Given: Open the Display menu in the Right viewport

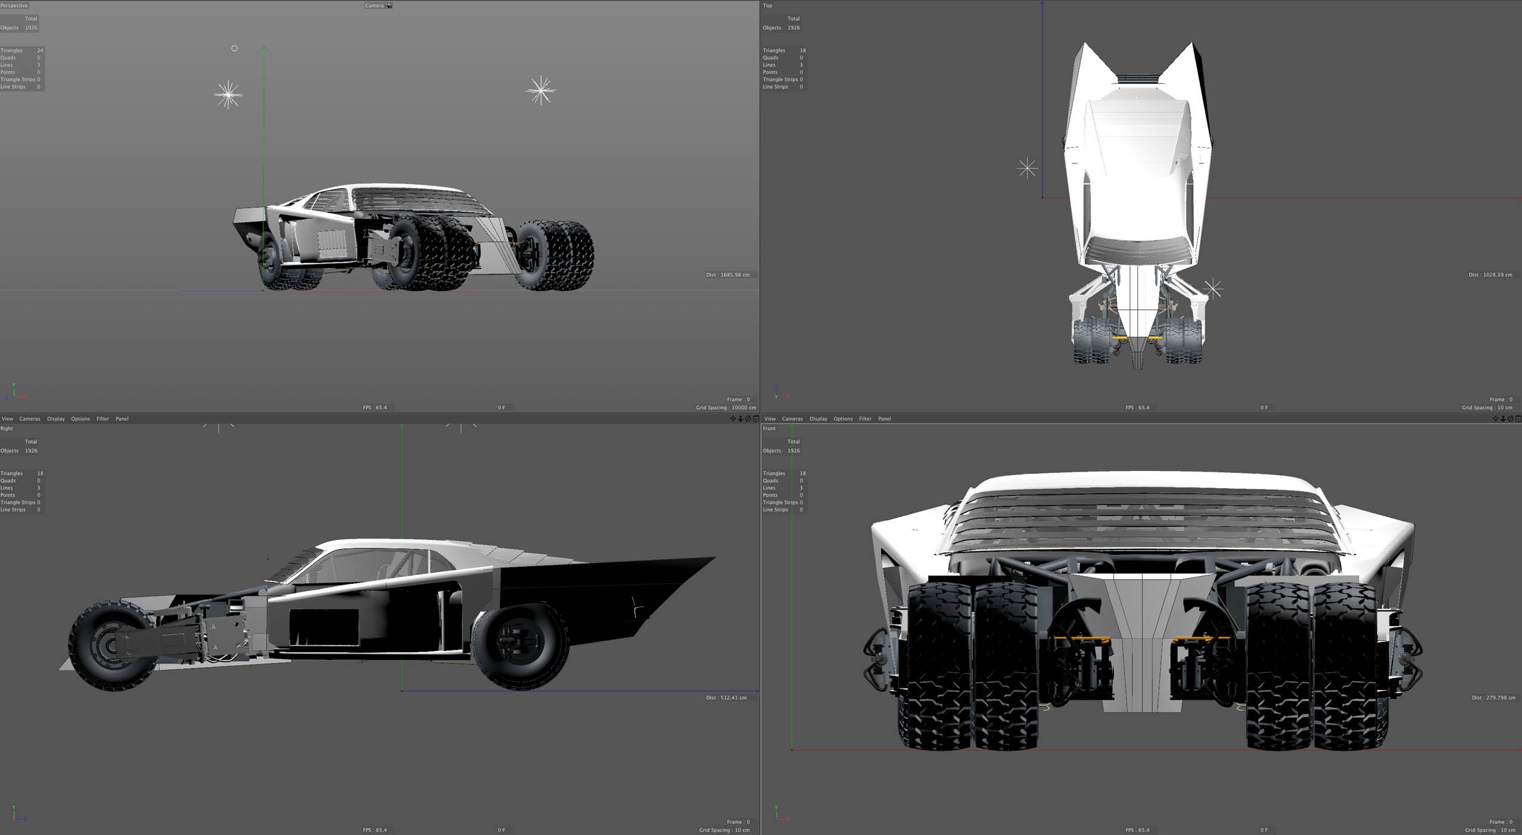Looking at the screenshot, I should coord(56,419).
